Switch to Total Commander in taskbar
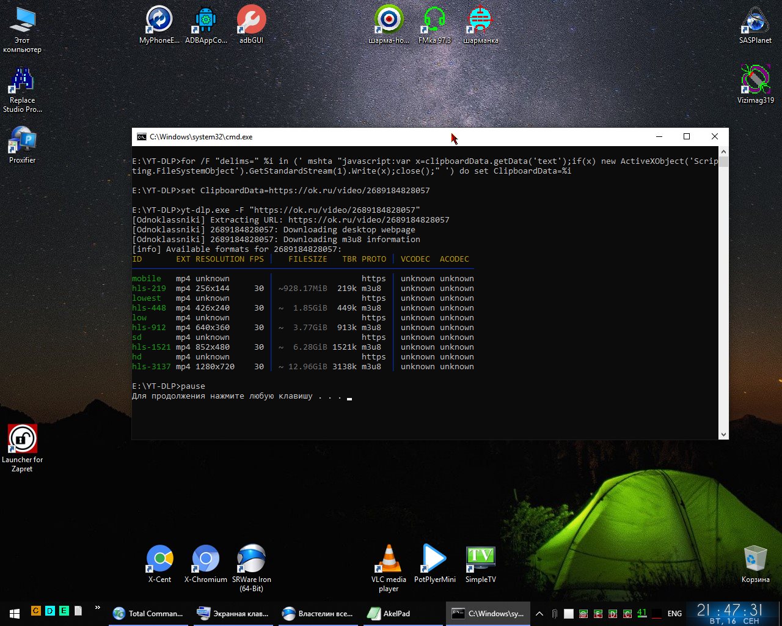Viewport: 782px width, 626px height. [148, 613]
